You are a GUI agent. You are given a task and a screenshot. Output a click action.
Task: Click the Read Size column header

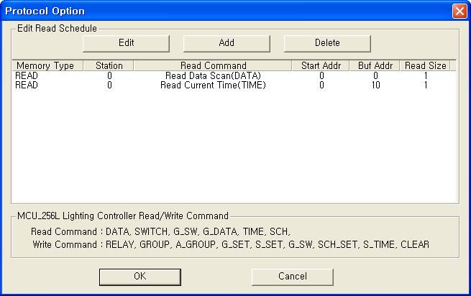click(426, 65)
